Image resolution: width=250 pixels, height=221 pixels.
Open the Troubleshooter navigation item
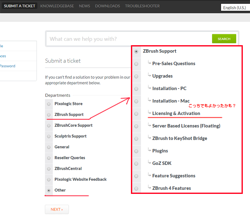click(142, 6)
